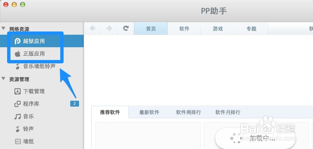Viewport: 313px width, 149px height.
Task: Click the back navigation arrow
Action: (x=92, y=28)
